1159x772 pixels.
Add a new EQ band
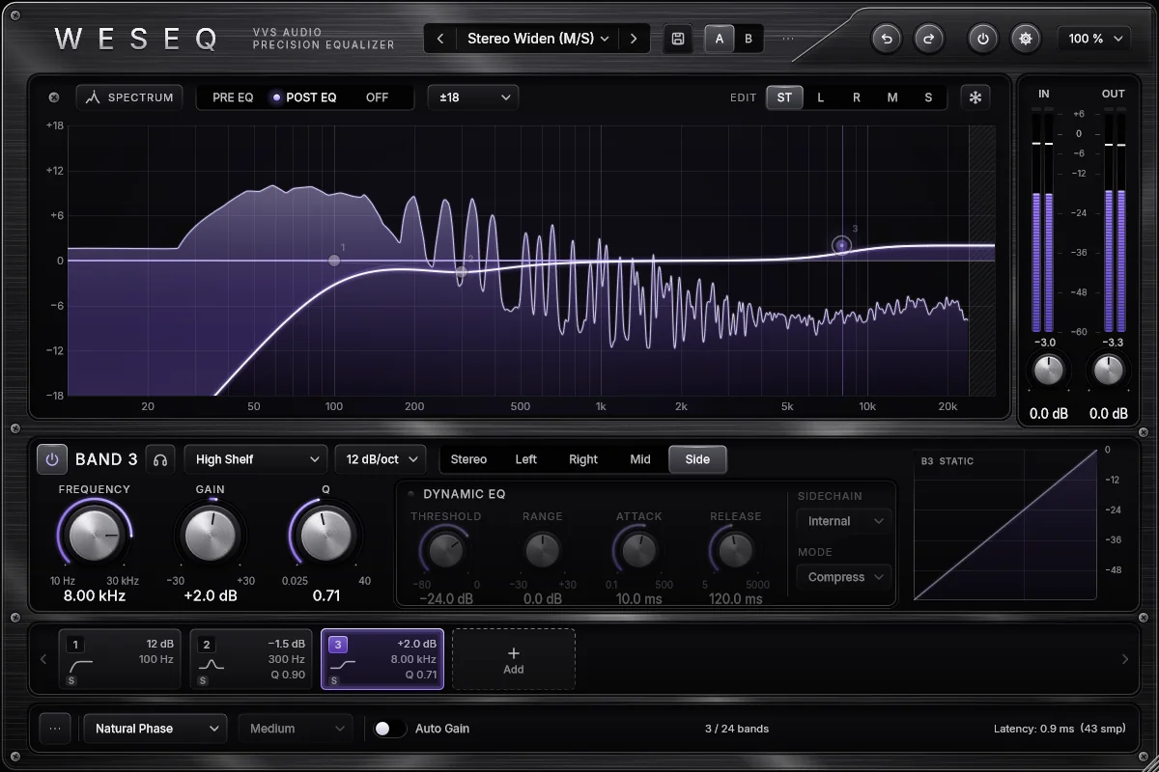[514, 660]
